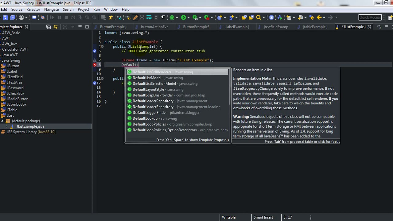Click Collapse All in Project Explorer
The height and width of the screenshot is (221, 393).
pos(49,27)
